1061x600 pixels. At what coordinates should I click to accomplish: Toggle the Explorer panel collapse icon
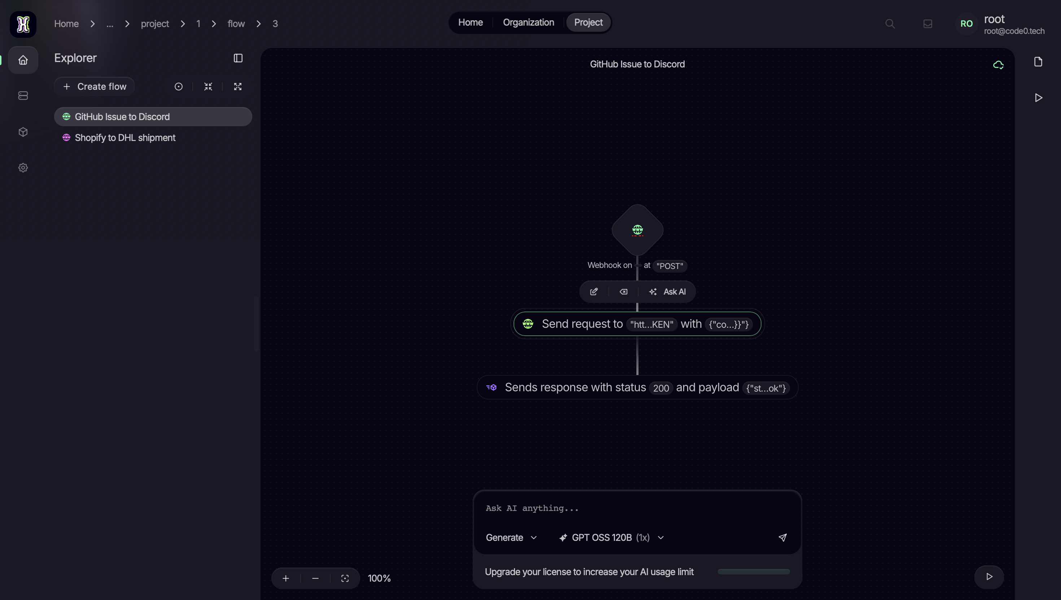coord(238,58)
